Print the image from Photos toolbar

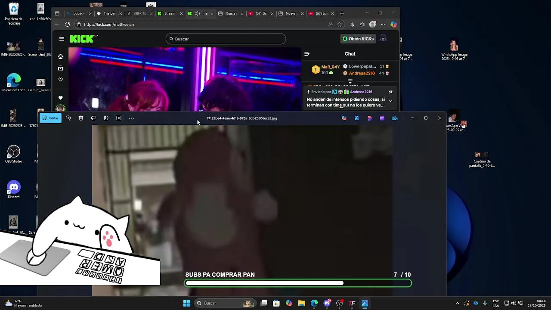[x=93, y=118]
